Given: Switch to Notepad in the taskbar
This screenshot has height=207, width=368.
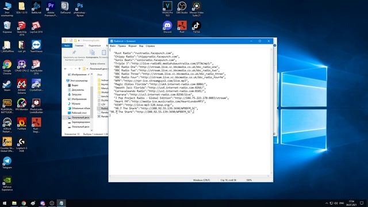Looking at the screenshot, I should (x=62, y=203).
